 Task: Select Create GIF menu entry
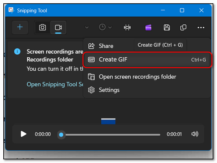point(147,60)
